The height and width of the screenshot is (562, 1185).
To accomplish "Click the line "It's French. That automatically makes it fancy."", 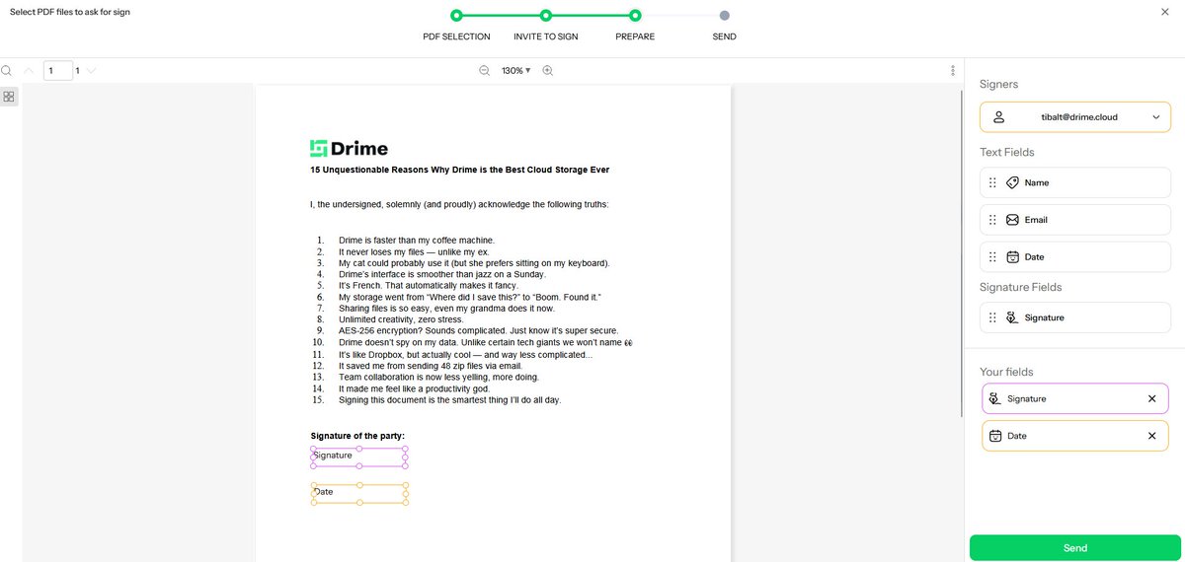I will point(431,286).
